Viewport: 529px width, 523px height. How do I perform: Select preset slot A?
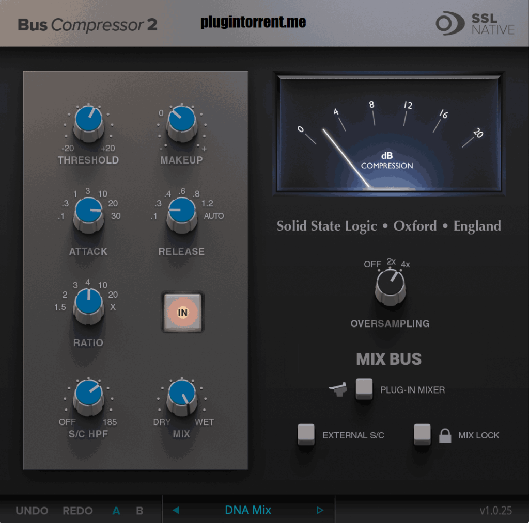(116, 511)
